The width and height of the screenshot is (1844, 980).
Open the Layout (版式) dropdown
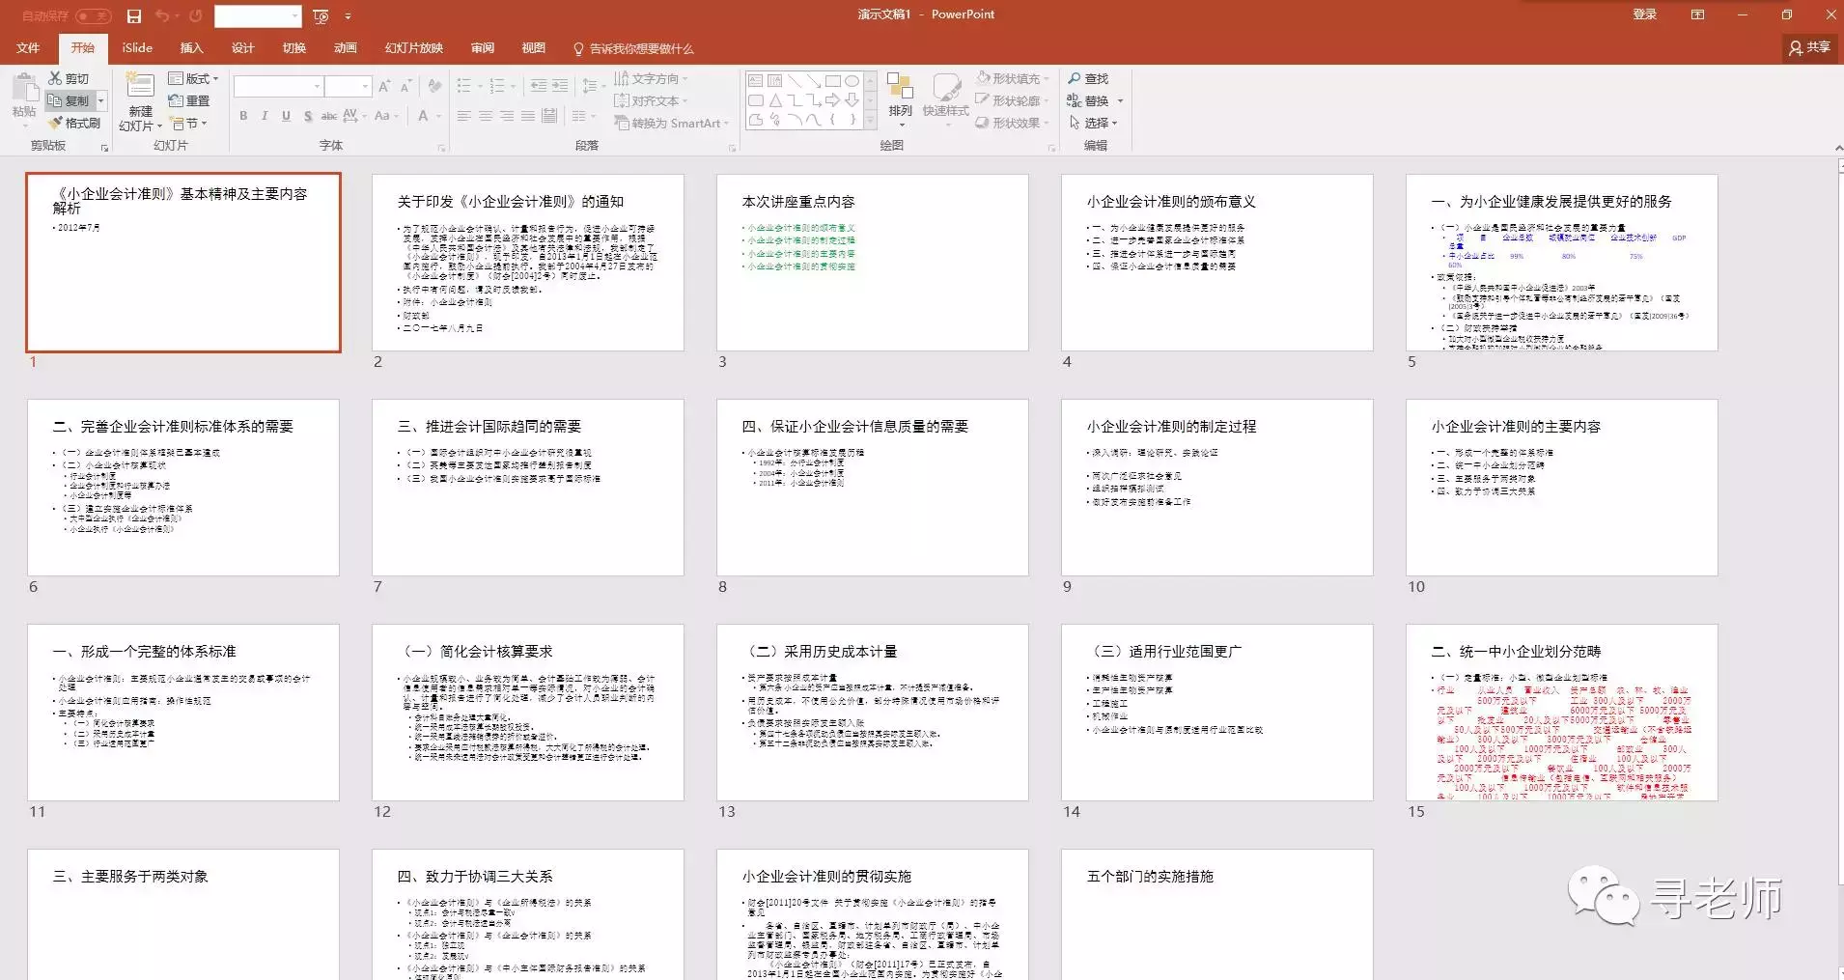(x=194, y=78)
